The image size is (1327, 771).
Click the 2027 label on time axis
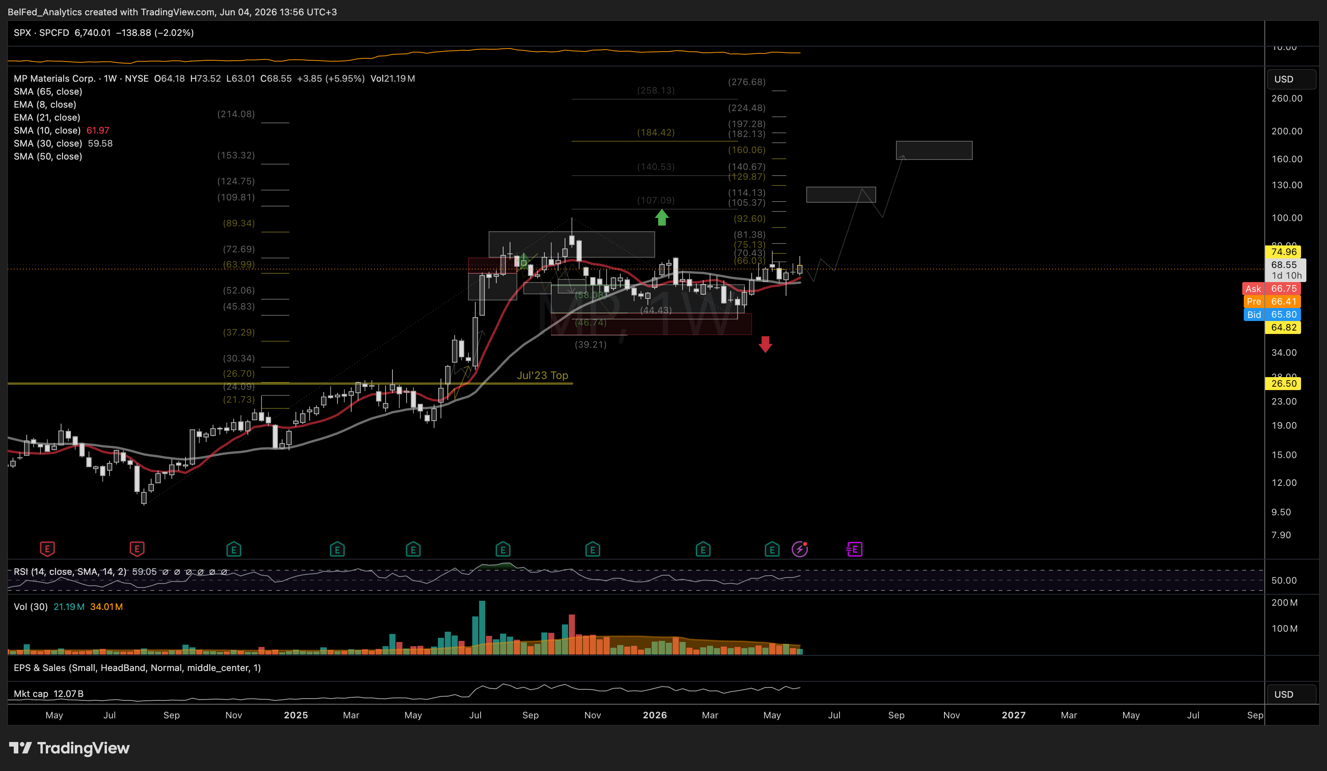point(1014,715)
